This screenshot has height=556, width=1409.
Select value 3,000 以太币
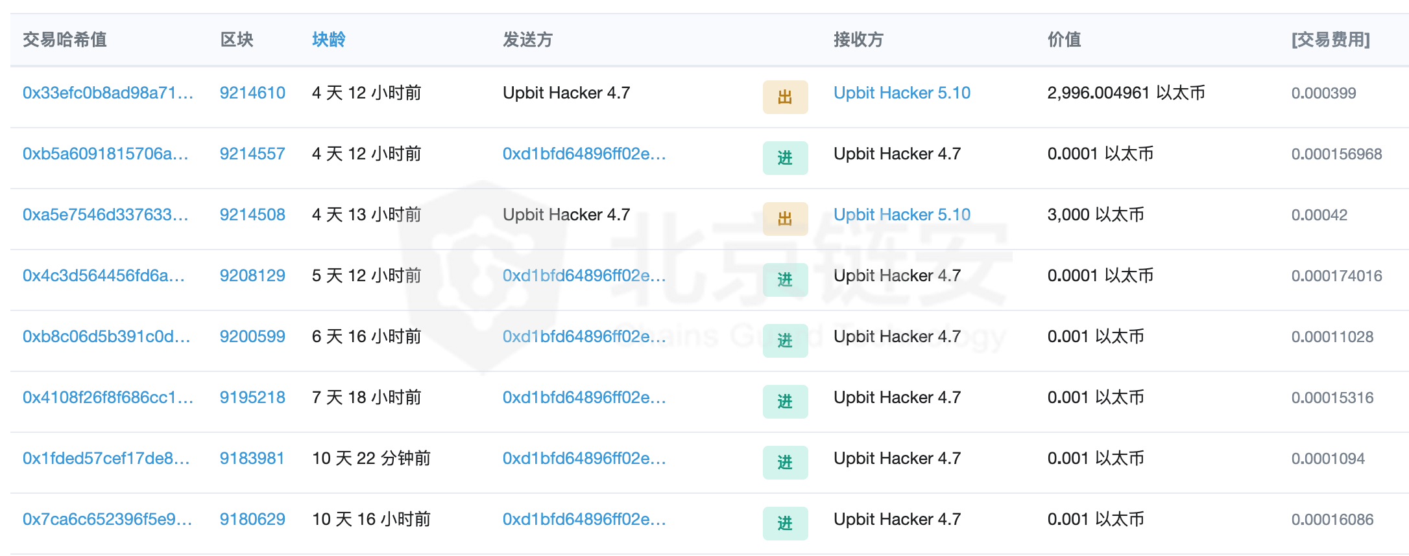pyautogui.click(x=1096, y=214)
